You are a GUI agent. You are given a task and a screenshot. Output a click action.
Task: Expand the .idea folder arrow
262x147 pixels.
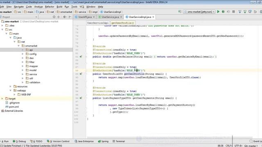pos(2,25)
